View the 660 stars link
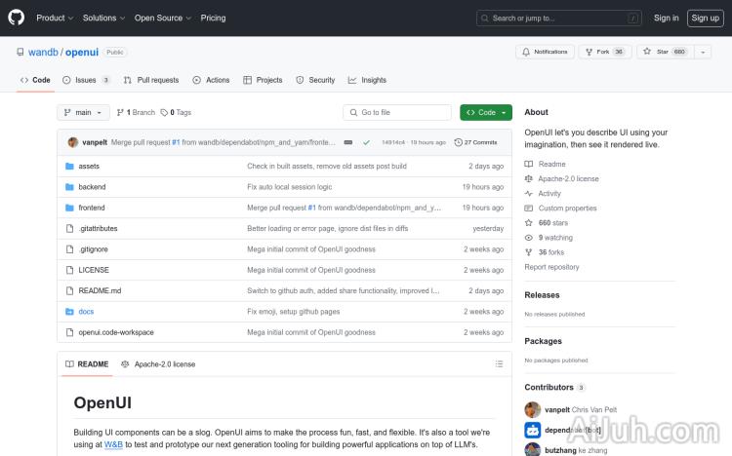Viewport: 732px width, 456px height. click(547, 223)
